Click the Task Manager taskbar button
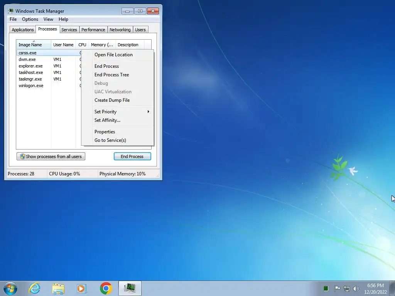Screen dimensions: 395x296 tap(130, 288)
